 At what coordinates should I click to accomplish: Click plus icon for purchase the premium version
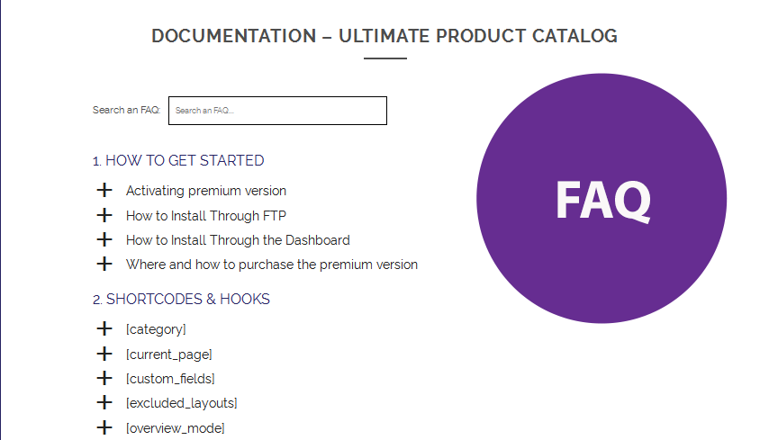(104, 265)
